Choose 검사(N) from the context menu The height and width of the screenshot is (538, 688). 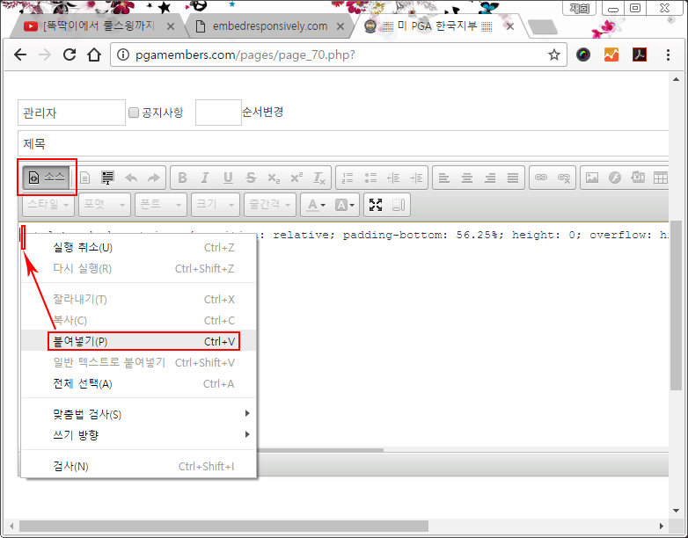click(x=139, y=466)
